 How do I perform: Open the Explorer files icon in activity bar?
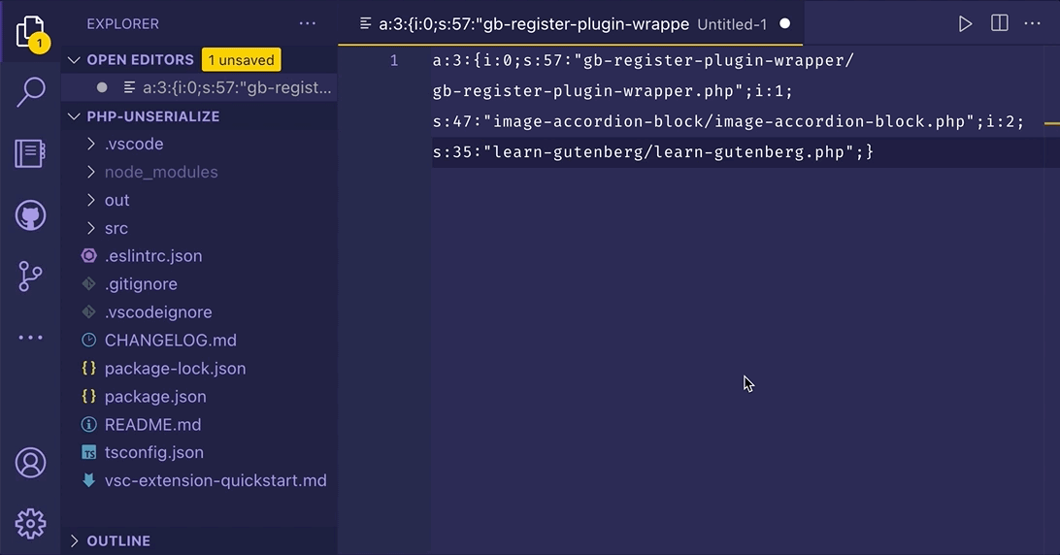(x=31, y=32)
